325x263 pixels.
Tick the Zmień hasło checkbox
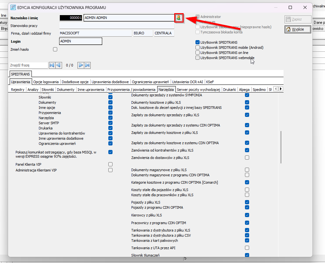(55, 49)
